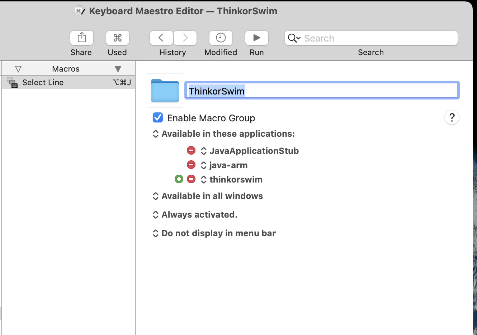Click the Share toolbar icon
Screen dimensions: 477x335
[82, 38]
